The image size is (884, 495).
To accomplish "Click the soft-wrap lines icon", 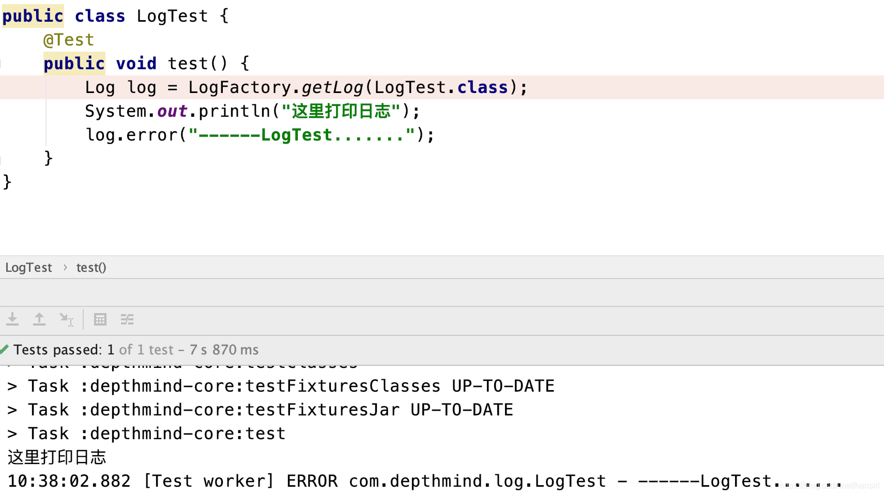I will 127,319.
